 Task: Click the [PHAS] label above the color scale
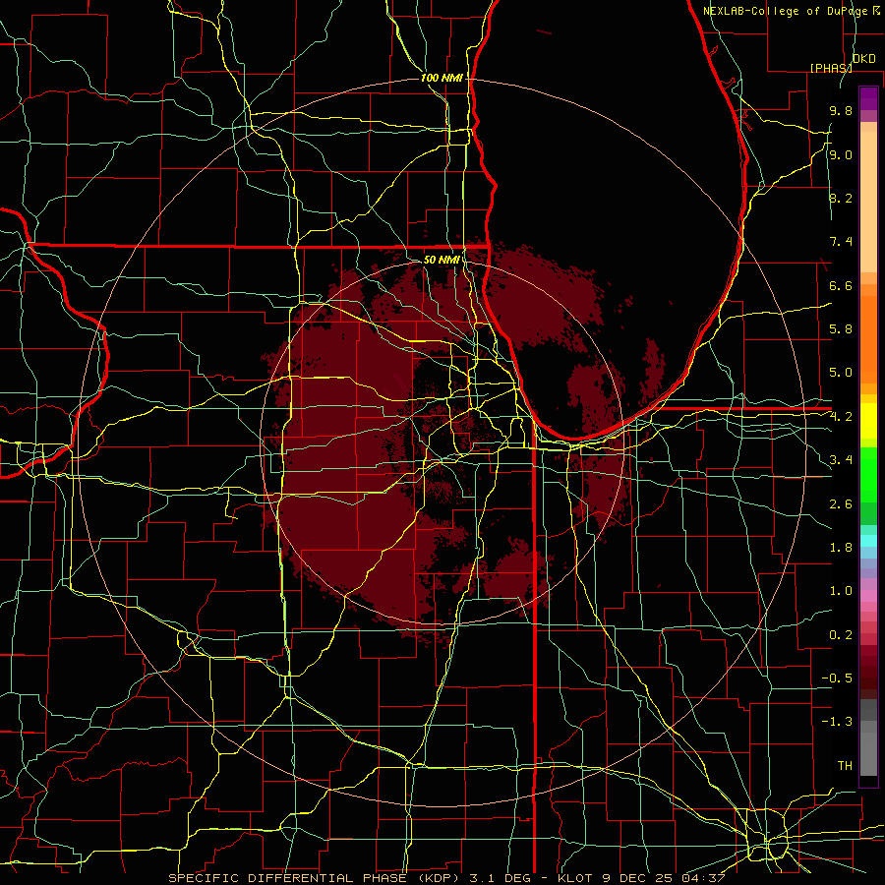[831, 68]
